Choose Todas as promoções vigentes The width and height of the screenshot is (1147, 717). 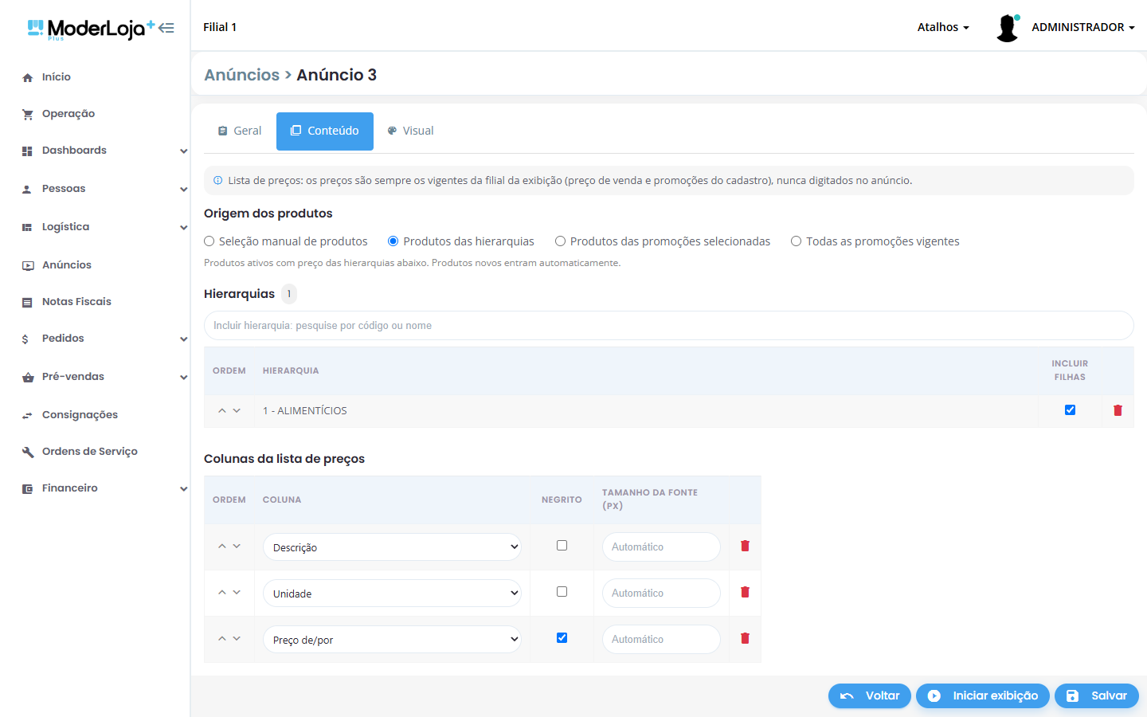coord(796,241)
